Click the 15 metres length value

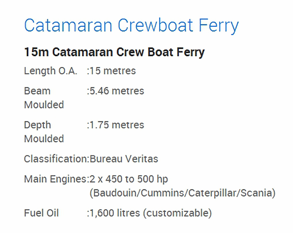click(x=112, y=71)
